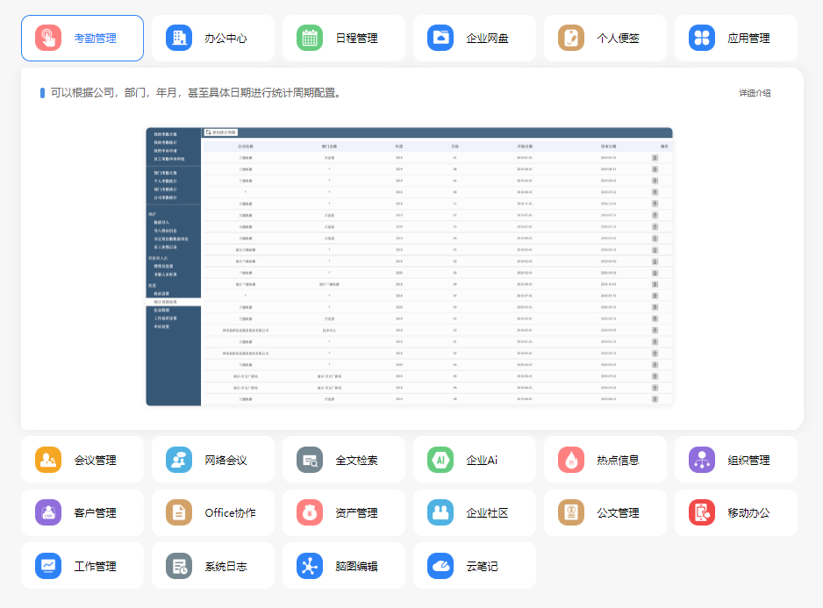The width and height of the screenshot is (823, 608).
Task: Select the 考勤管理 tab label
Action: click(95, 39)
